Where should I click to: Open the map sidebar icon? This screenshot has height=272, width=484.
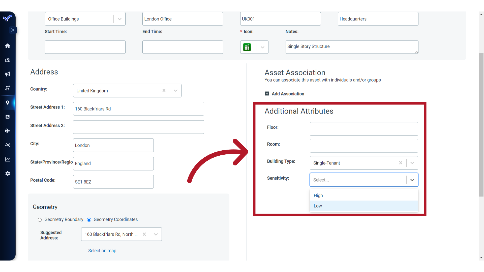pyautogui.click(x=8, y=60)
